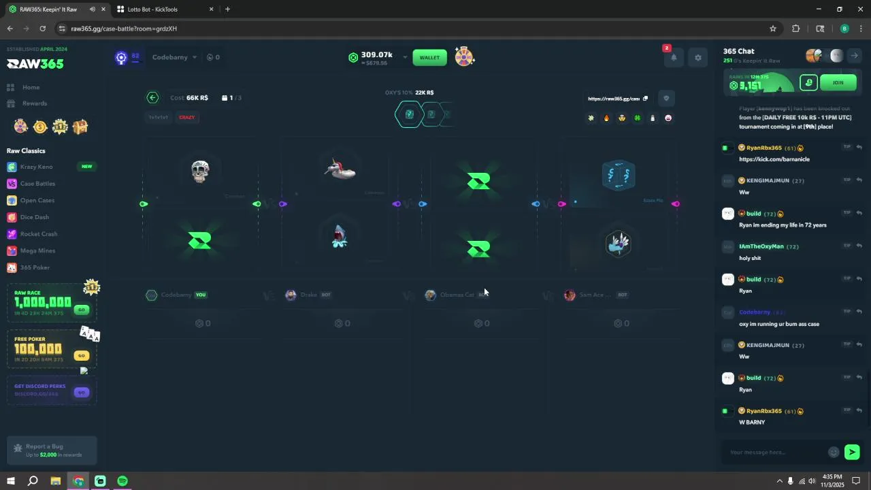Click the Drake bot player
The height and width of the screenshot is (490, 871).
point(308,295)
